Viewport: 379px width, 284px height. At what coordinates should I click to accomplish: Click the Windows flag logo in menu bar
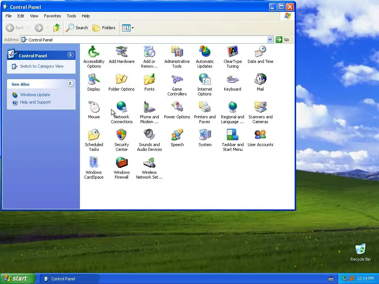click(287, 16)
